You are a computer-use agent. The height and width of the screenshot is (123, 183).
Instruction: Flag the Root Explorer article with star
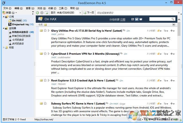(x=45, y=81)
